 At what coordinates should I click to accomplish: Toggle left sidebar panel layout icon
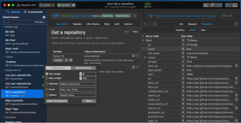[228, 5]
